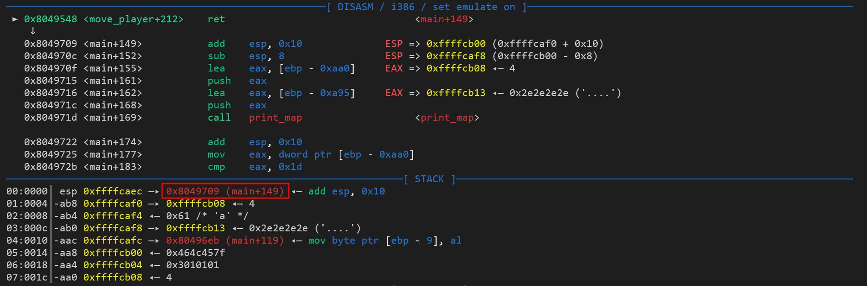Click stack address 0xffffcaec at esp
The image size is (867, 286).
tap(112, 191)
